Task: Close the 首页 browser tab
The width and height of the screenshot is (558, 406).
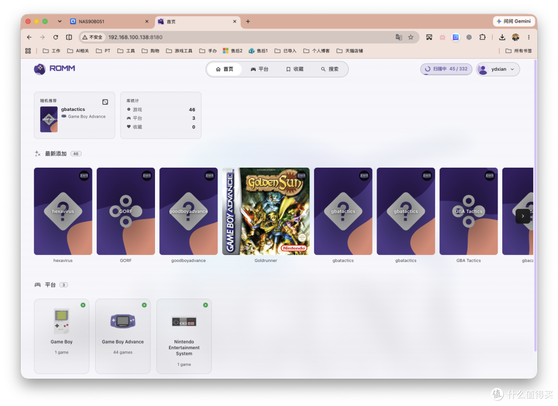Action: [x=235, y=21]
